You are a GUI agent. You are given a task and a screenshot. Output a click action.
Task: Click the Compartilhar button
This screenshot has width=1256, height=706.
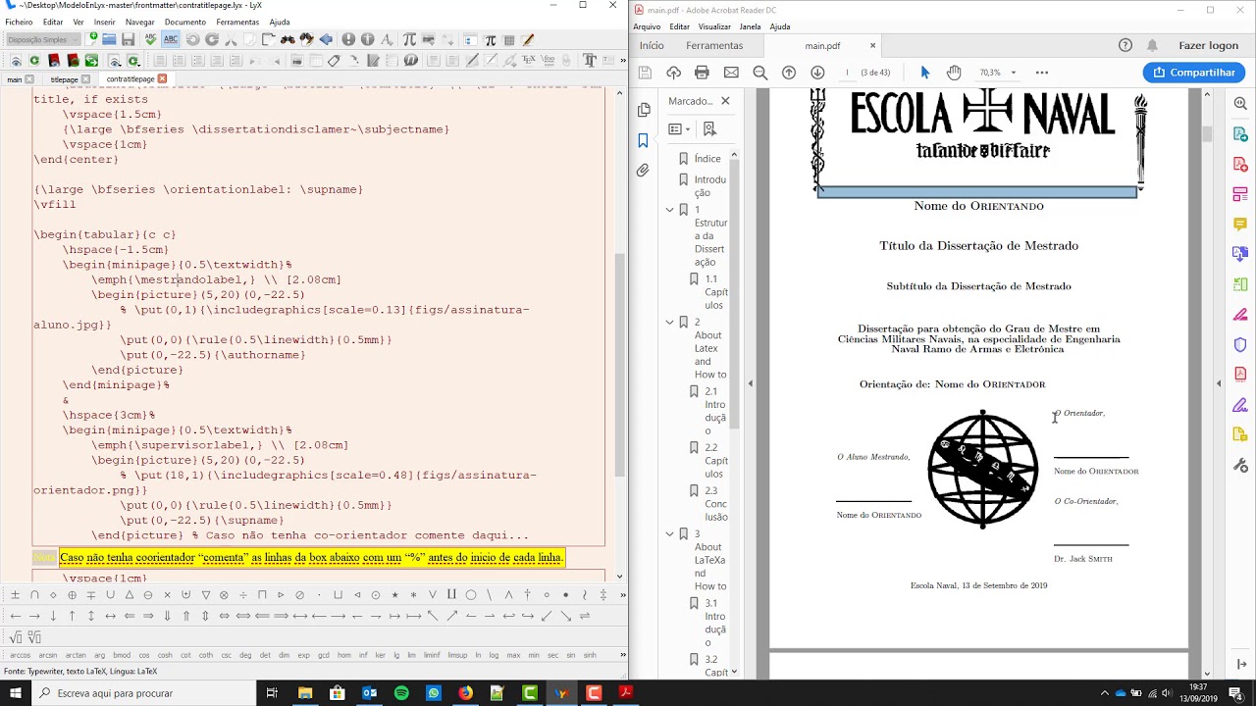coord(1194,73)
